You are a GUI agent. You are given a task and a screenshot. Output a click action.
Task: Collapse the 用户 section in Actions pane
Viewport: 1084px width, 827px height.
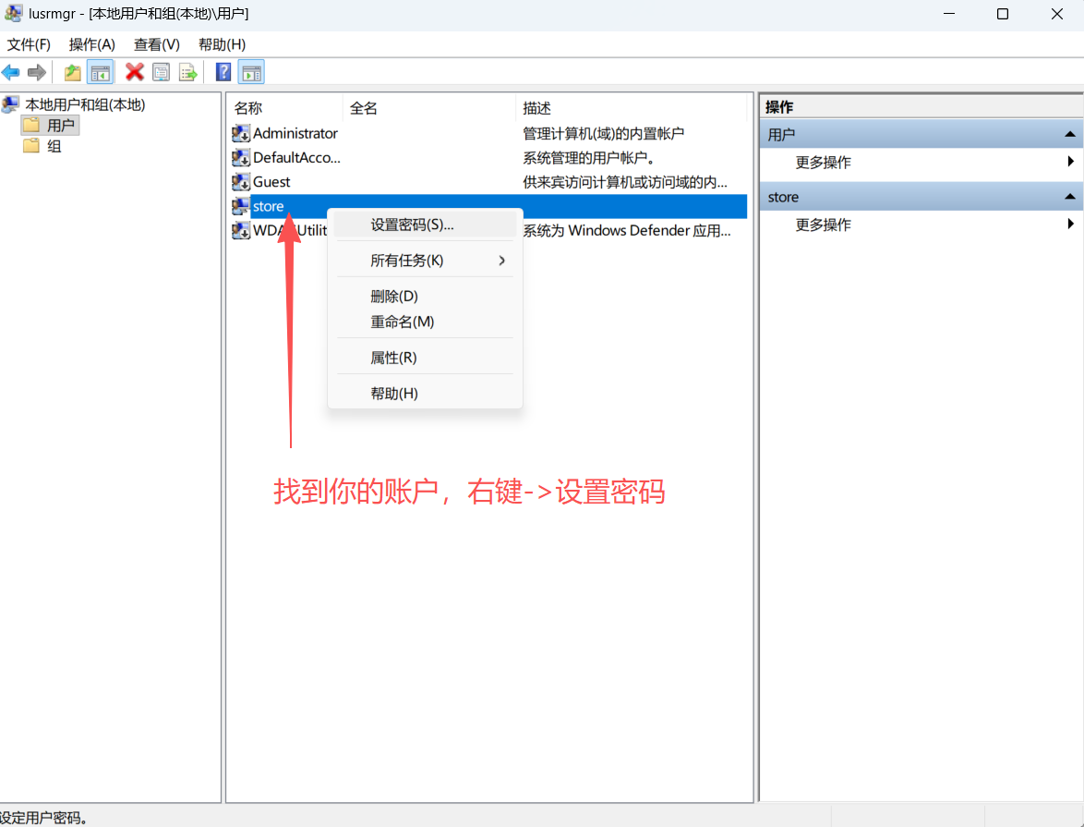tap(1070, 135)
